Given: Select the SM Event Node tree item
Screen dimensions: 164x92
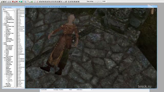Looking at the screenshot, I should tap(9, 40).
